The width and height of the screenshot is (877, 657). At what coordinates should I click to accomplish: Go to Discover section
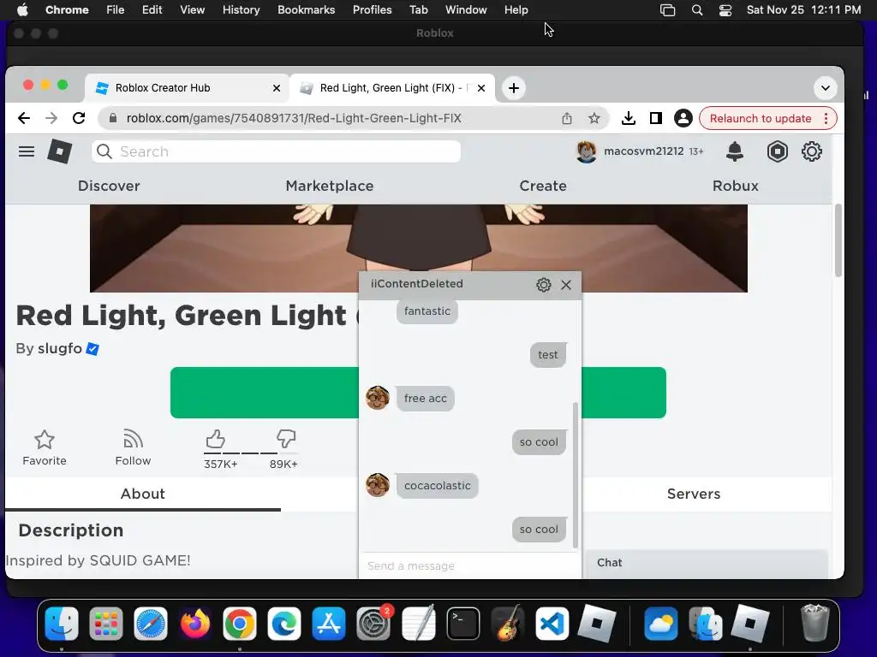[109, 186]
